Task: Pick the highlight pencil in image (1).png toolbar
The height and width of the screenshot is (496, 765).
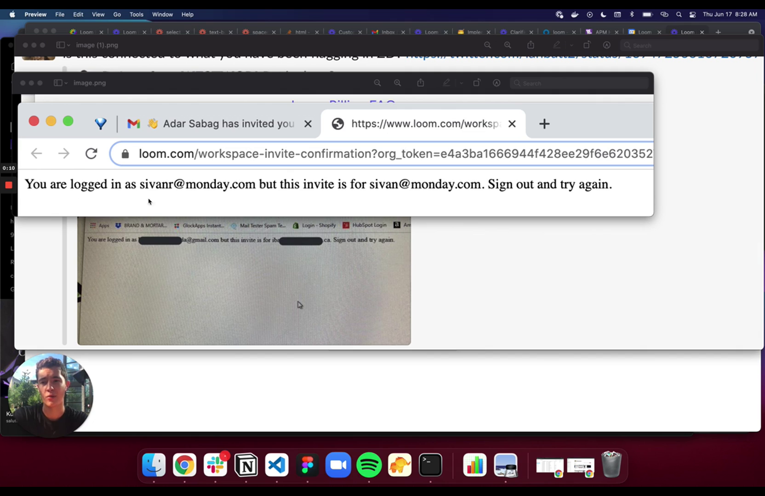Action: pyautogui.click(x=557, y=45)
